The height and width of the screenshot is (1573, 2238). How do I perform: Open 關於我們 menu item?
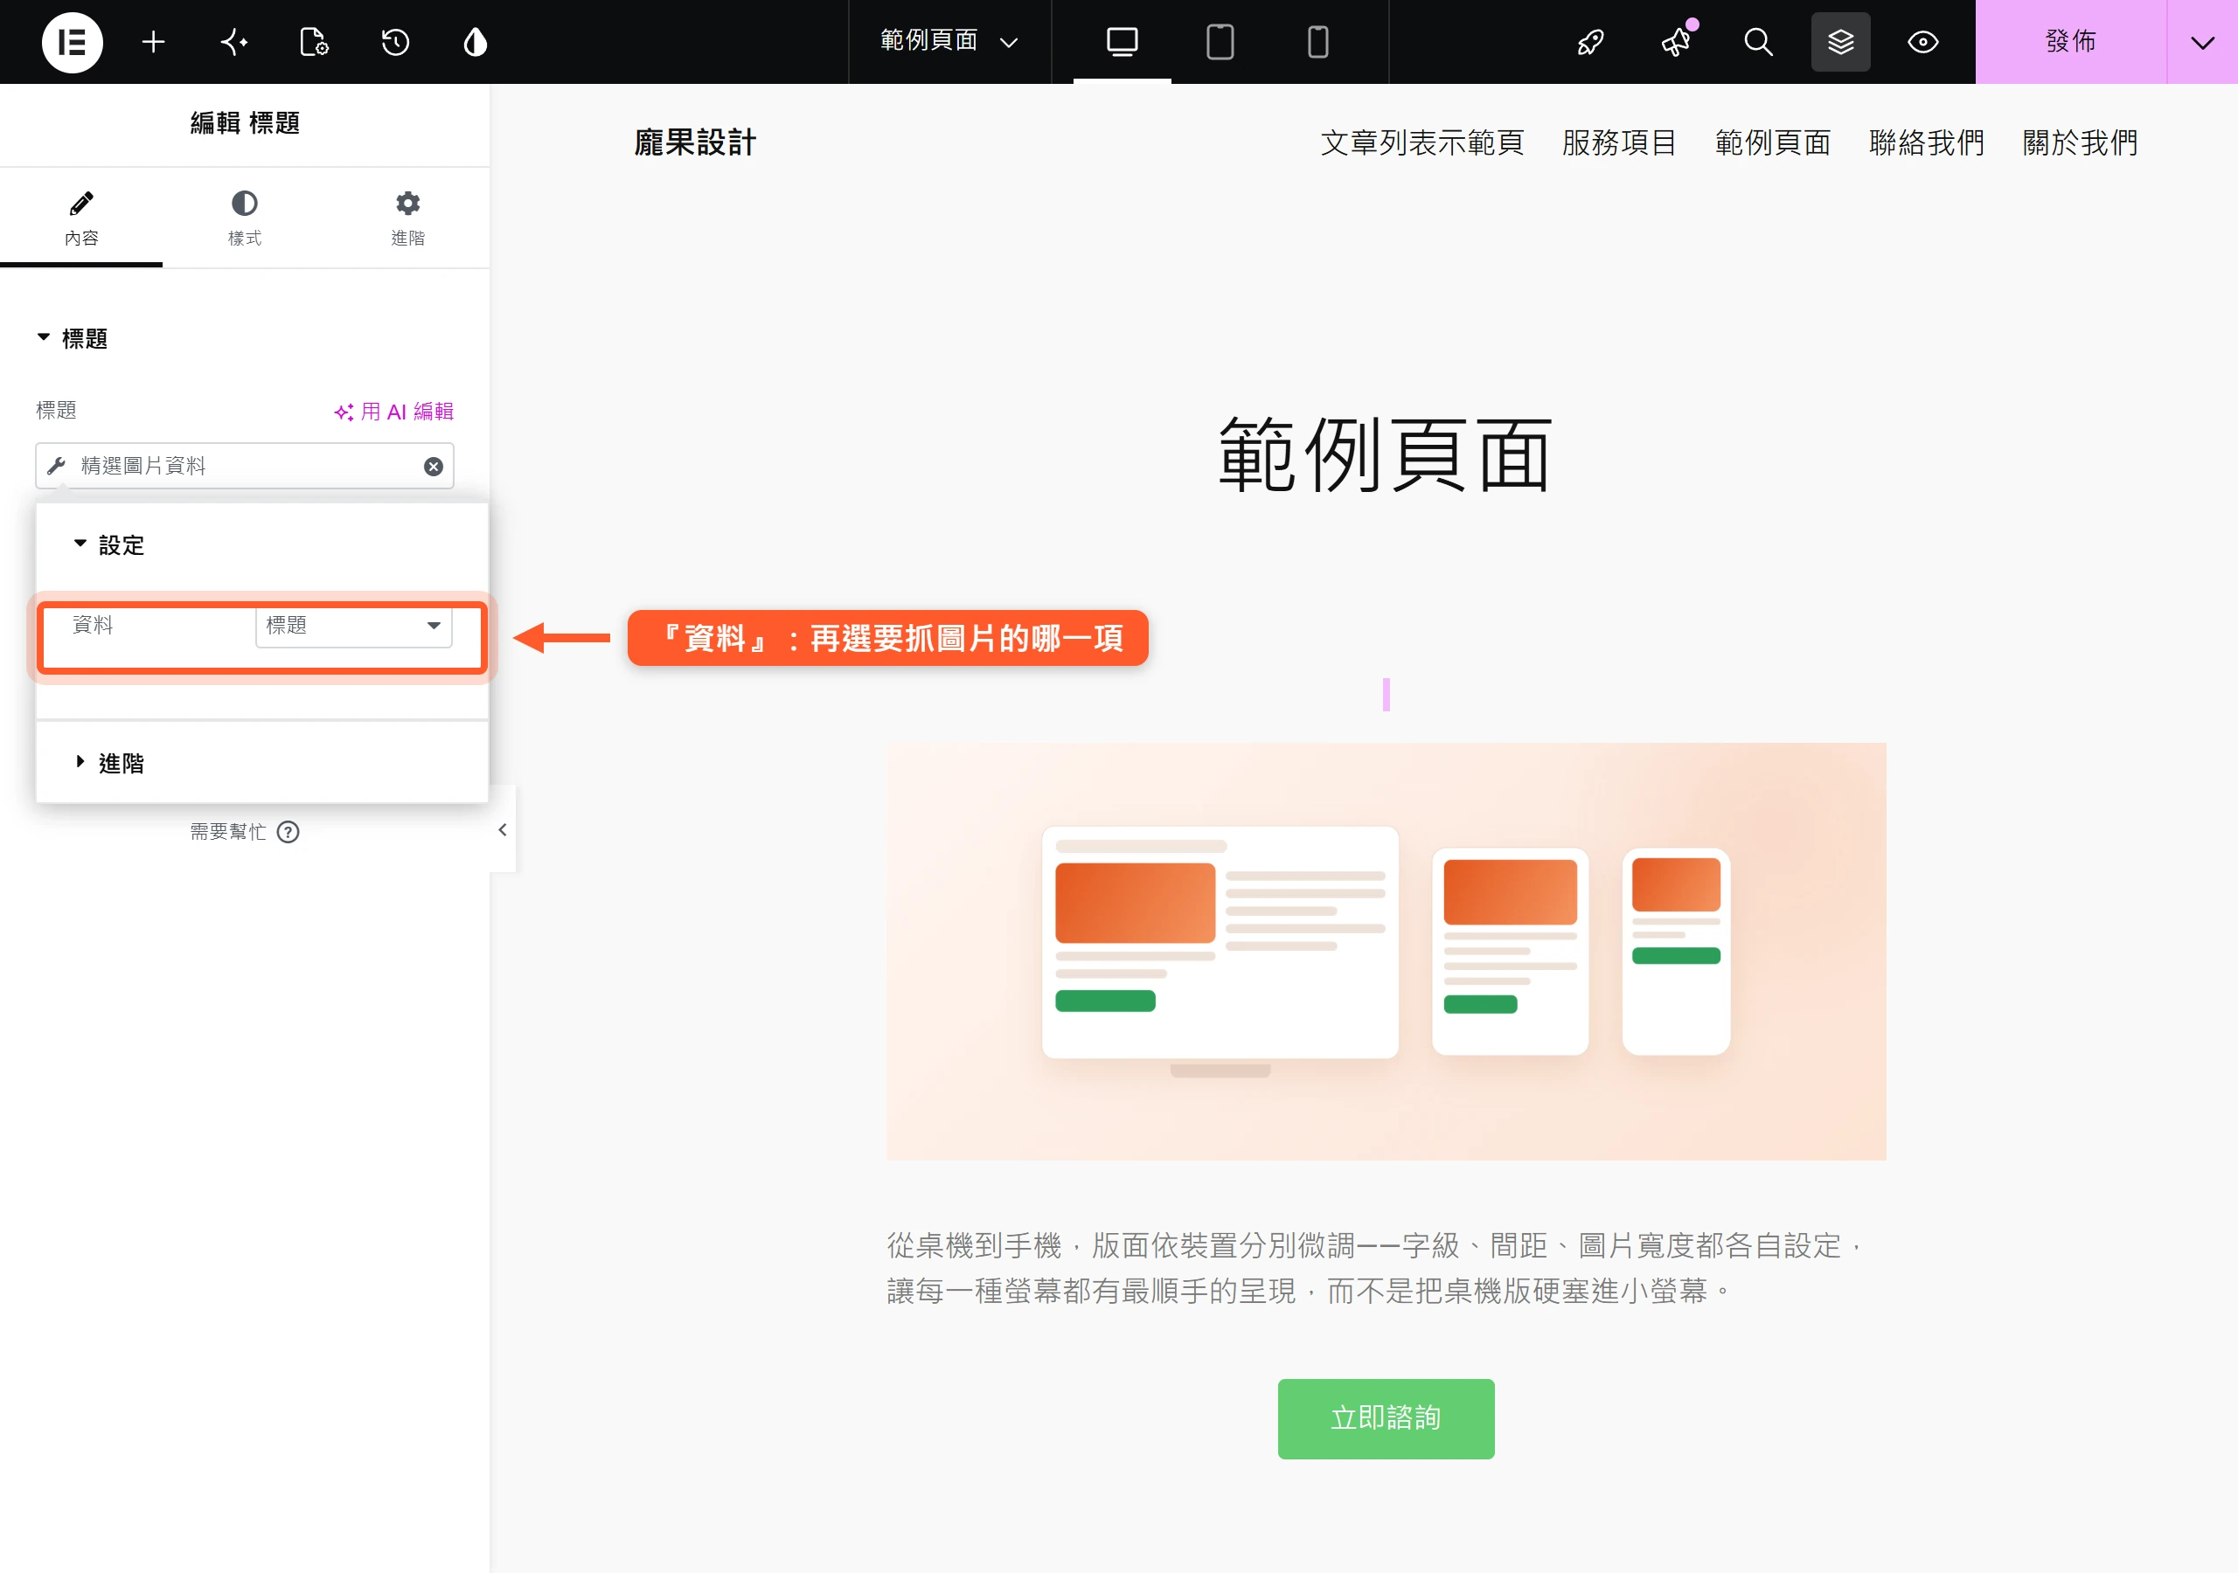[x=2080, y=143]
